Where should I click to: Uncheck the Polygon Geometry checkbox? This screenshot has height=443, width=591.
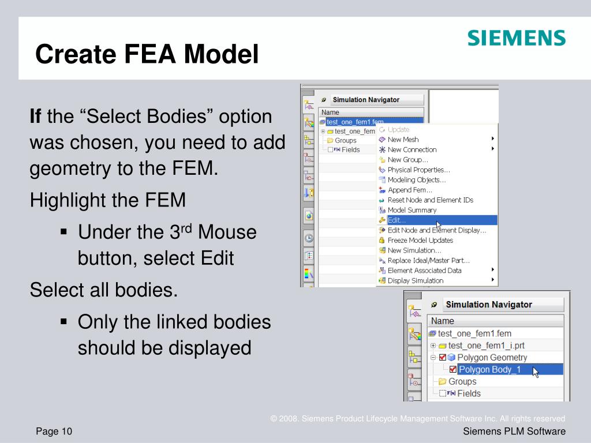443,357
